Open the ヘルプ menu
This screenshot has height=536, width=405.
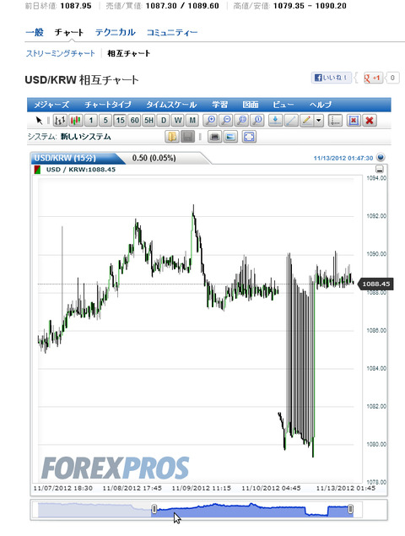(x=321, y=105)
